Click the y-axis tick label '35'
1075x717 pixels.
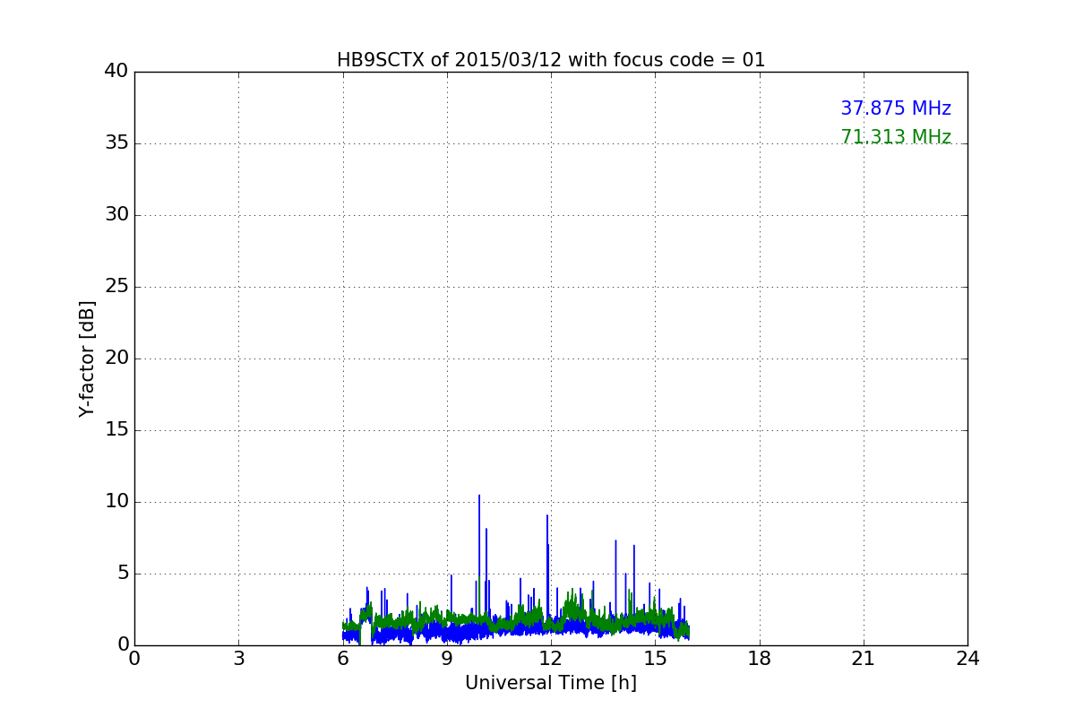coord(116,143)
